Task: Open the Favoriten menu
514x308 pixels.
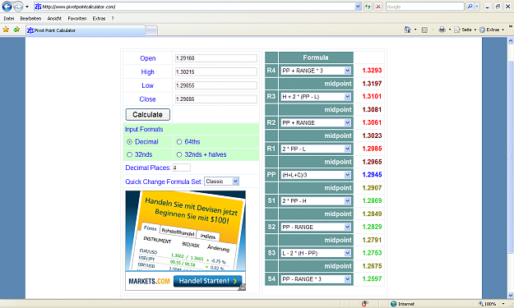Action: click(x=77, y=18)
